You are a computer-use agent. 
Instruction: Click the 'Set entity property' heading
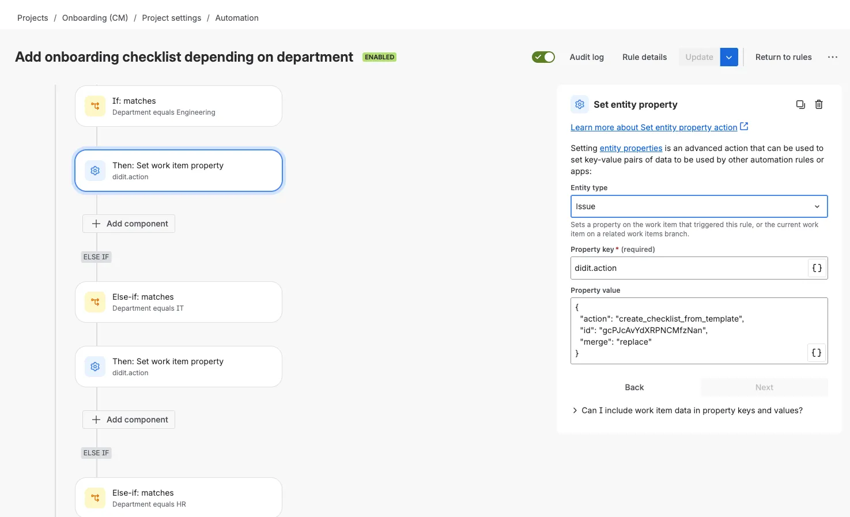(636, 104)
